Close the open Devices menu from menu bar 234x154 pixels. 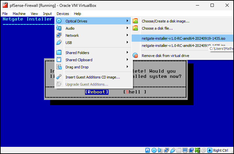pyautogui.click(x=63, y=14)
